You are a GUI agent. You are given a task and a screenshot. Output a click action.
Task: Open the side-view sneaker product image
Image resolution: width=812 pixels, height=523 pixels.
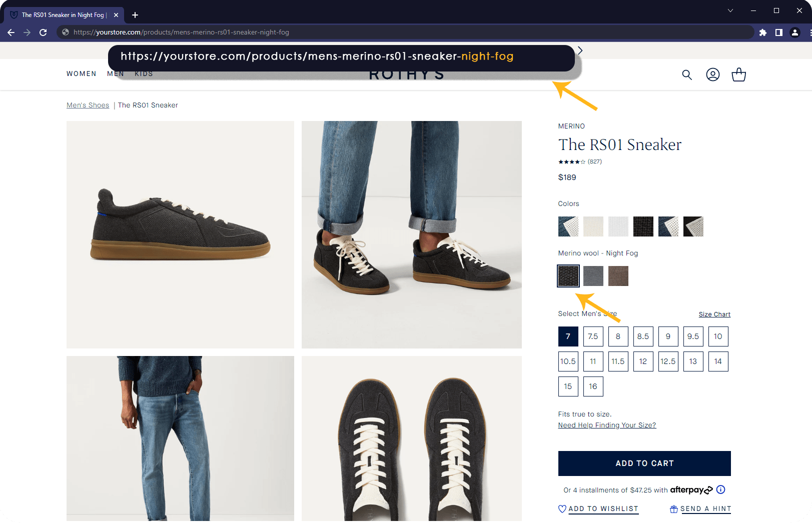(180, 234)
